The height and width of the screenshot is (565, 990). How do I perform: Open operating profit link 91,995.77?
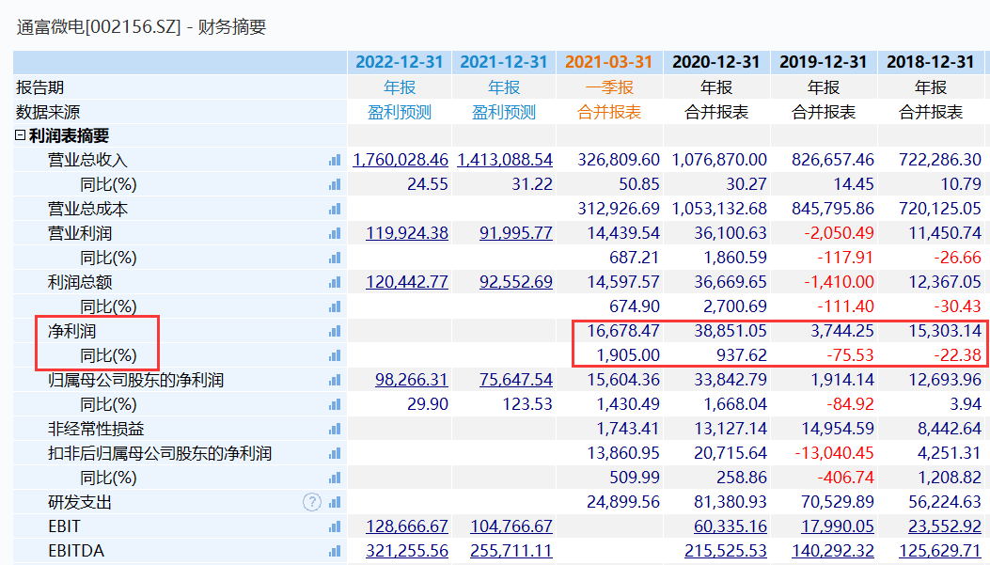(516, 233)
